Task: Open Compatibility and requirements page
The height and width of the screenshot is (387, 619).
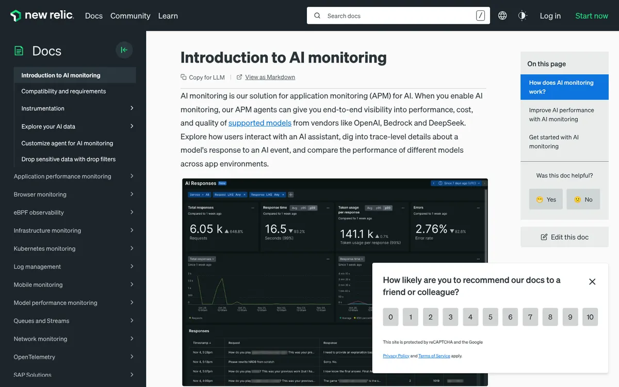Action: [x=63, y=91]
